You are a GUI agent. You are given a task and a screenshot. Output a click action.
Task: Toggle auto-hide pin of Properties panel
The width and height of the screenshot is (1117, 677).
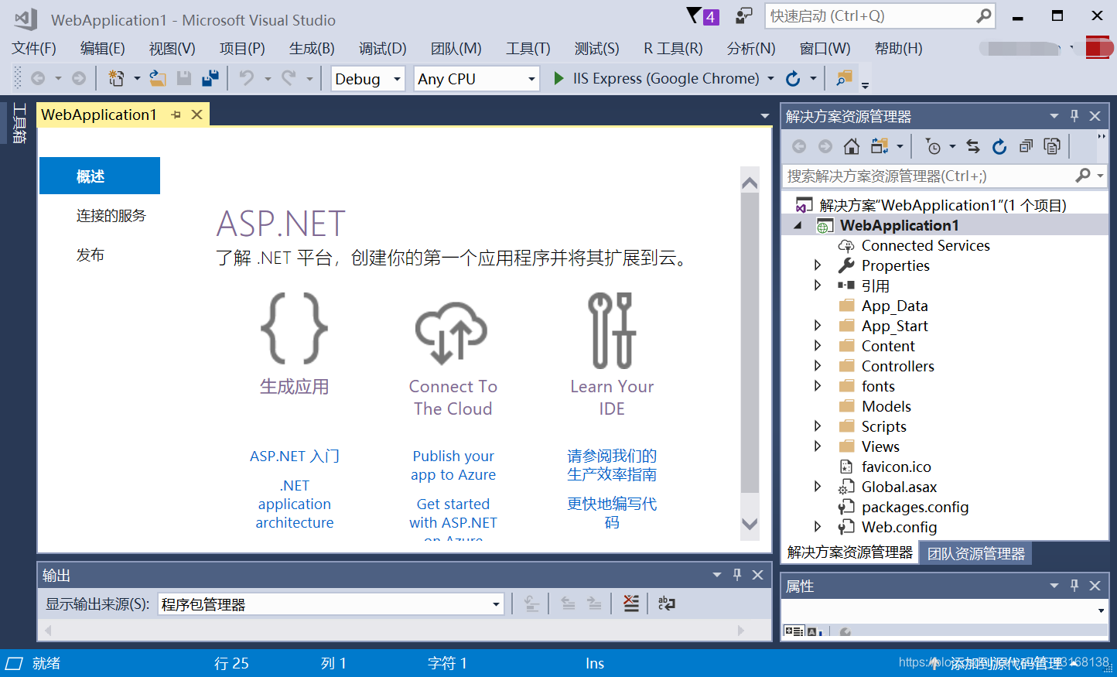(1074, 586)
